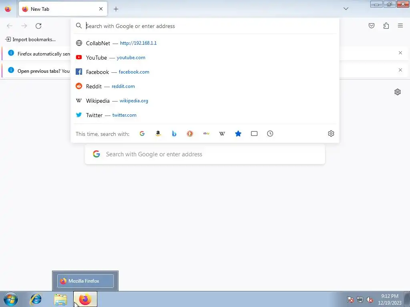Open Windows Explorer from taskbar

pos(60,299)
